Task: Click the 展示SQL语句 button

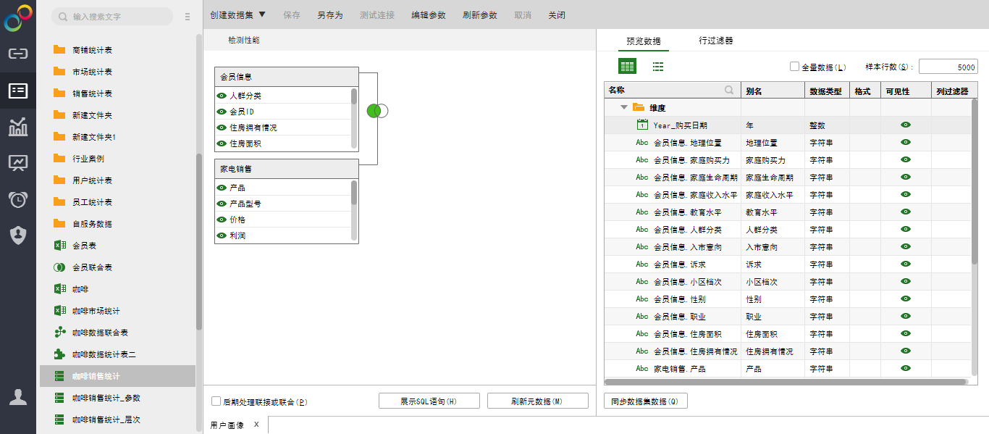Action: tap(429, 401)
